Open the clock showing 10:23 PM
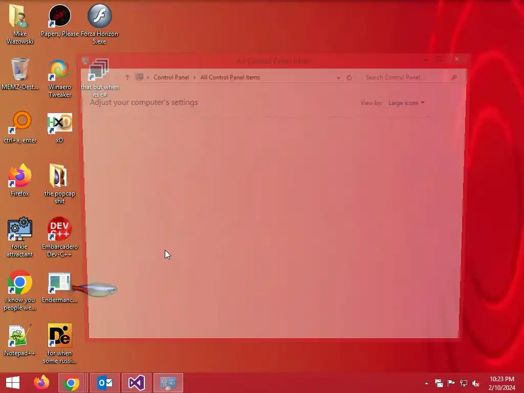Image resolution: width=524 pixels, height=393 pixels. (x=502, y=383)
